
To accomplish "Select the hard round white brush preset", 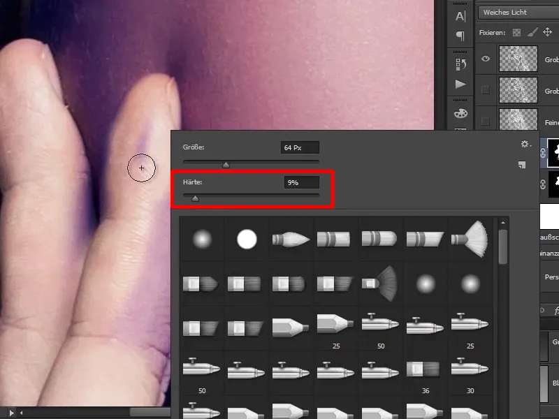I will (247, 239).
